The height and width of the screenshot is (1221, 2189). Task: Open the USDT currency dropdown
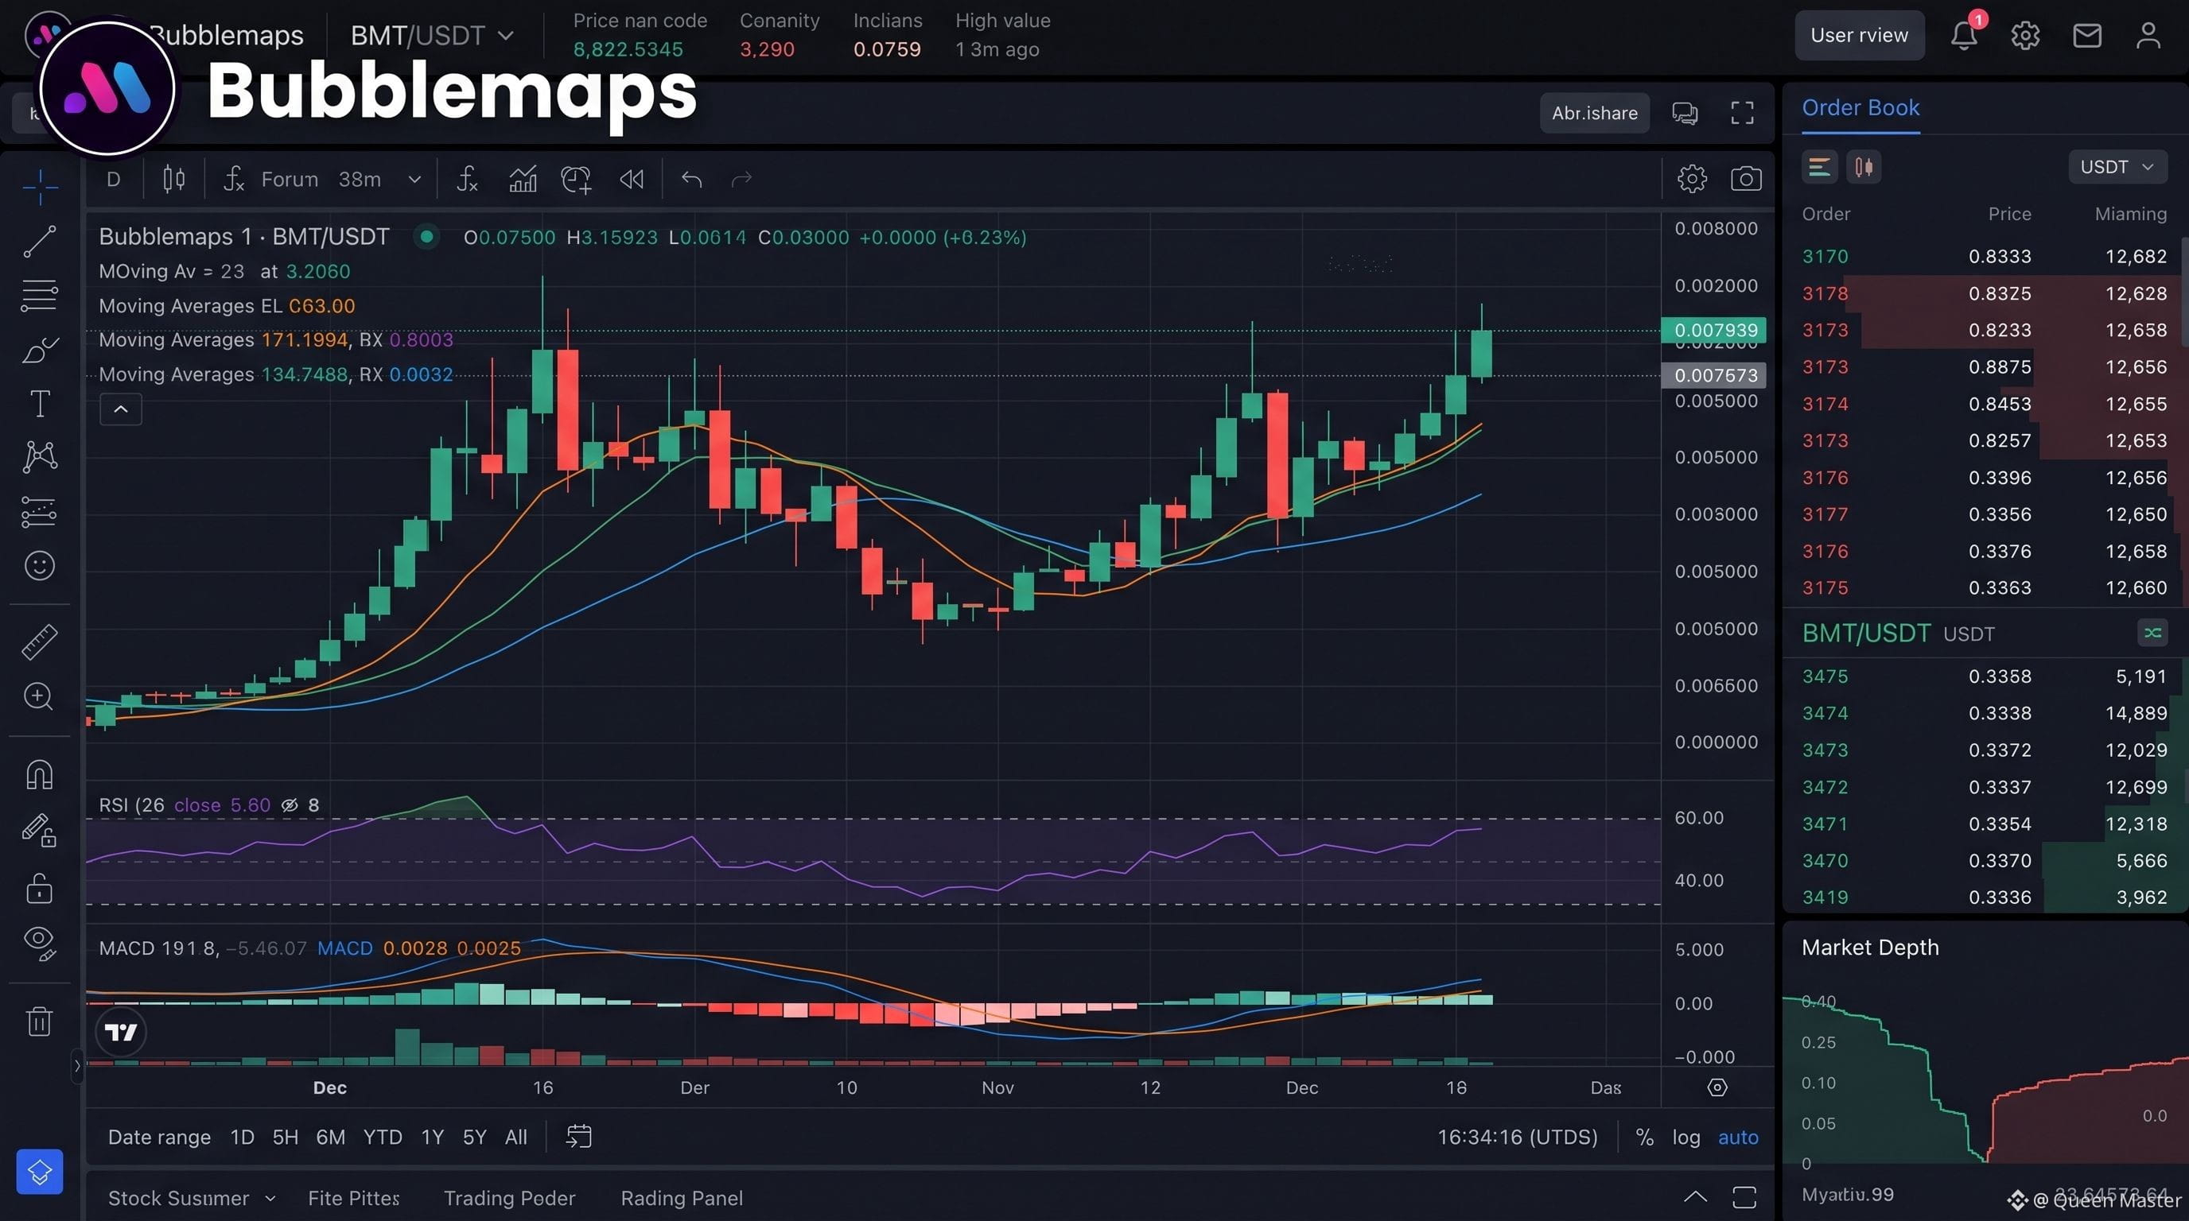pyautogui.click(x=2117, y=166)
